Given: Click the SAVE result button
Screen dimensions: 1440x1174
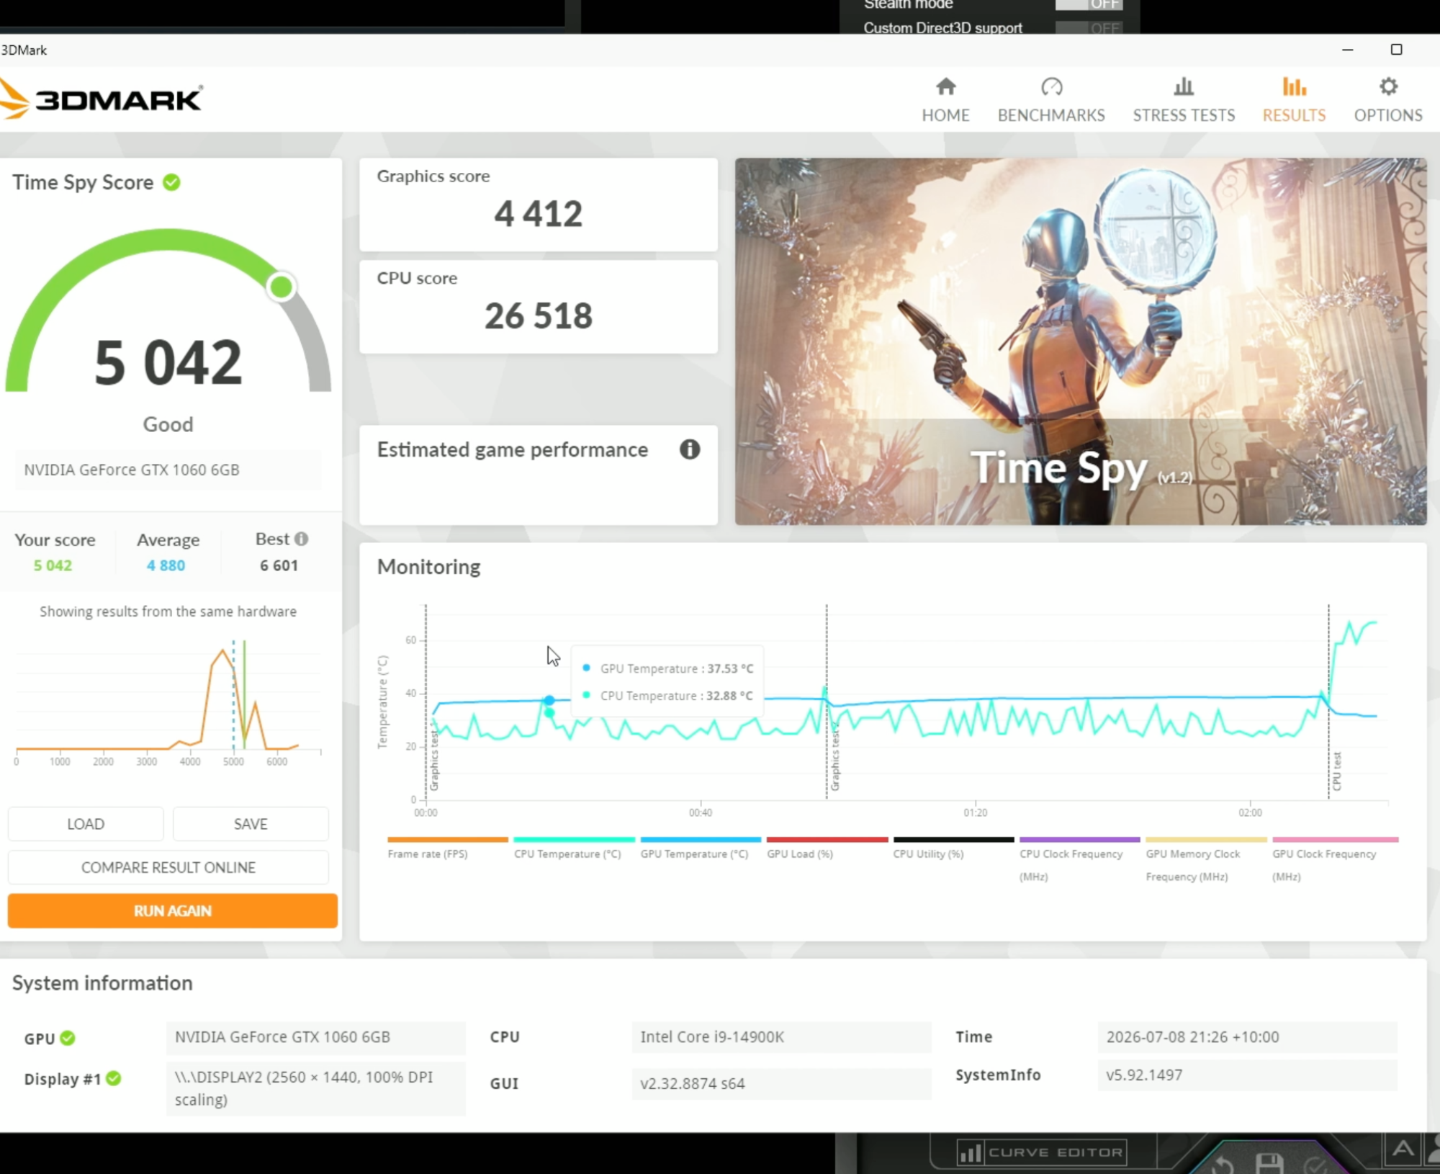Looking at the screenshot, I should [x=251, y=824].
